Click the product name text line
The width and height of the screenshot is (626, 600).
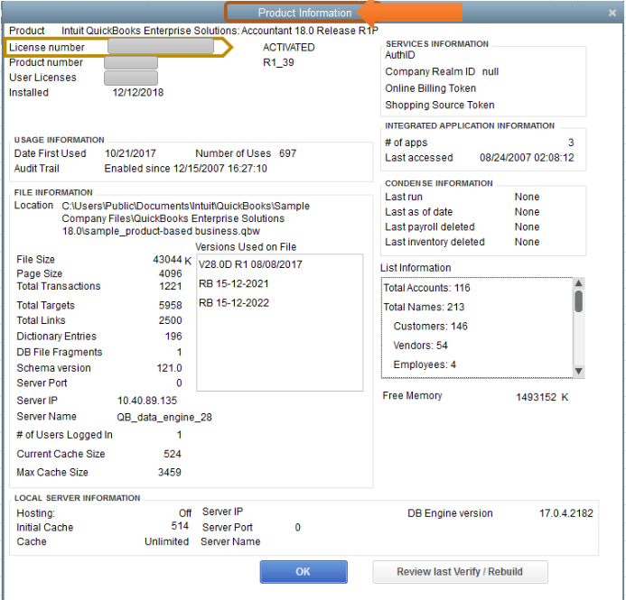220,31
